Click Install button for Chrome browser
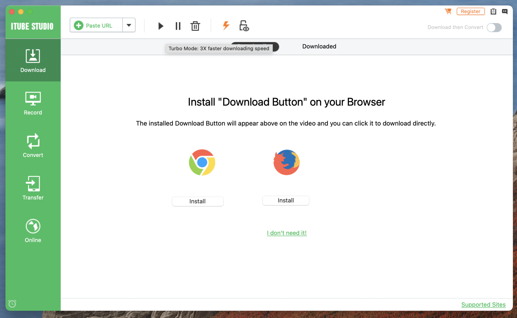 (198, 201)
